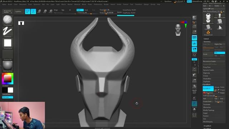Click the Zoom document icon on right shelf
The width and height of the screenshot is (229, 129).
pyautogui.click(x=194, y=32)
